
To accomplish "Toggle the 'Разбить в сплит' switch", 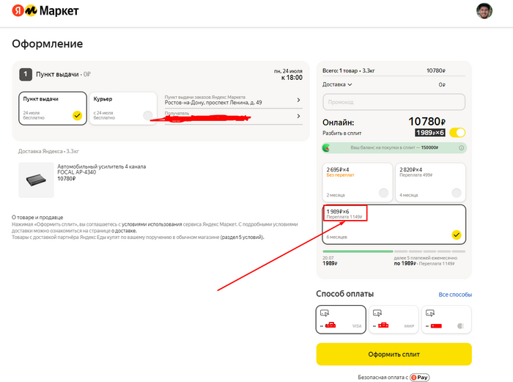I will [x=457, y=133].
